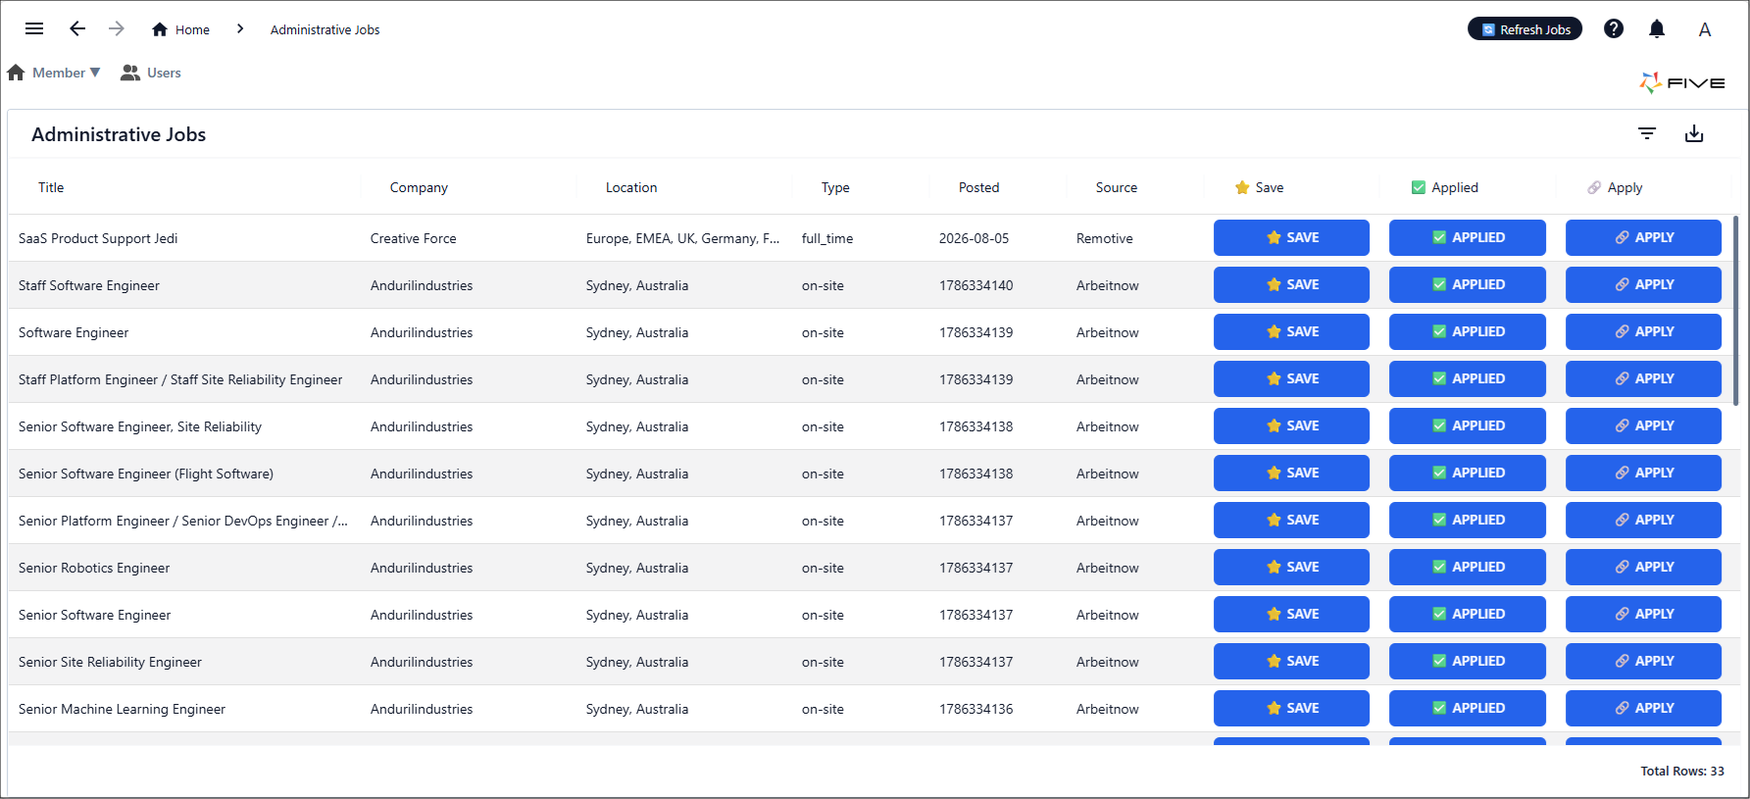The image size is (1750, 799).
Task: Expand the Member dropdown menu
Action: pos(54,73)
